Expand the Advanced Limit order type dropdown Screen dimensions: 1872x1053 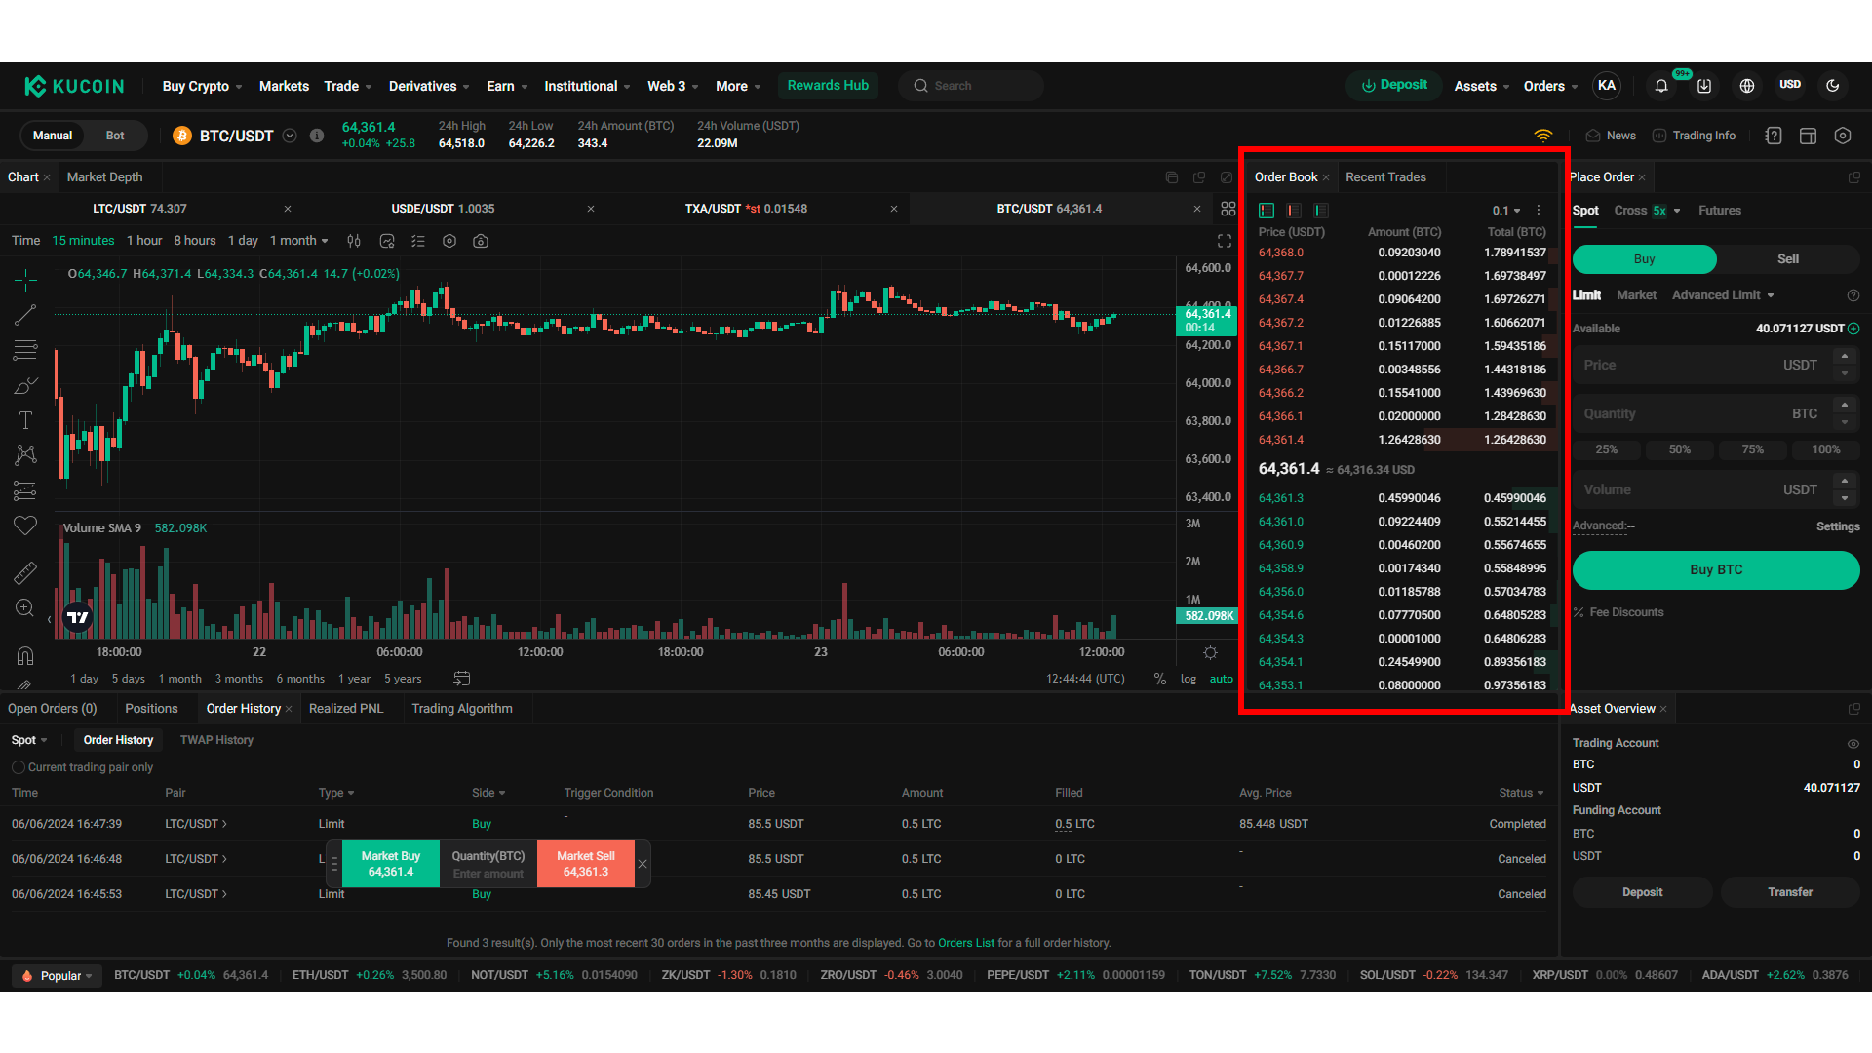pyautogui.click(x=1723, y=295)
